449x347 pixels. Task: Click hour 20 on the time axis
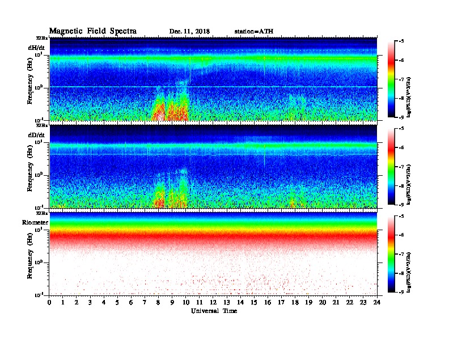click(323, 303)
